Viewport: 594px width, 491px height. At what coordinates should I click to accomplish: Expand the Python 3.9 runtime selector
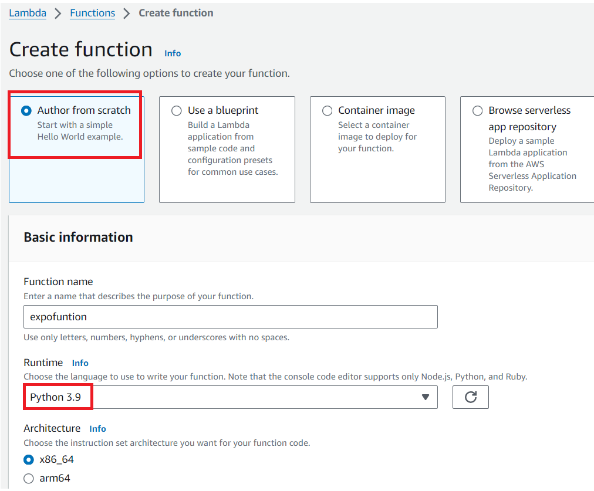(230, 397)
